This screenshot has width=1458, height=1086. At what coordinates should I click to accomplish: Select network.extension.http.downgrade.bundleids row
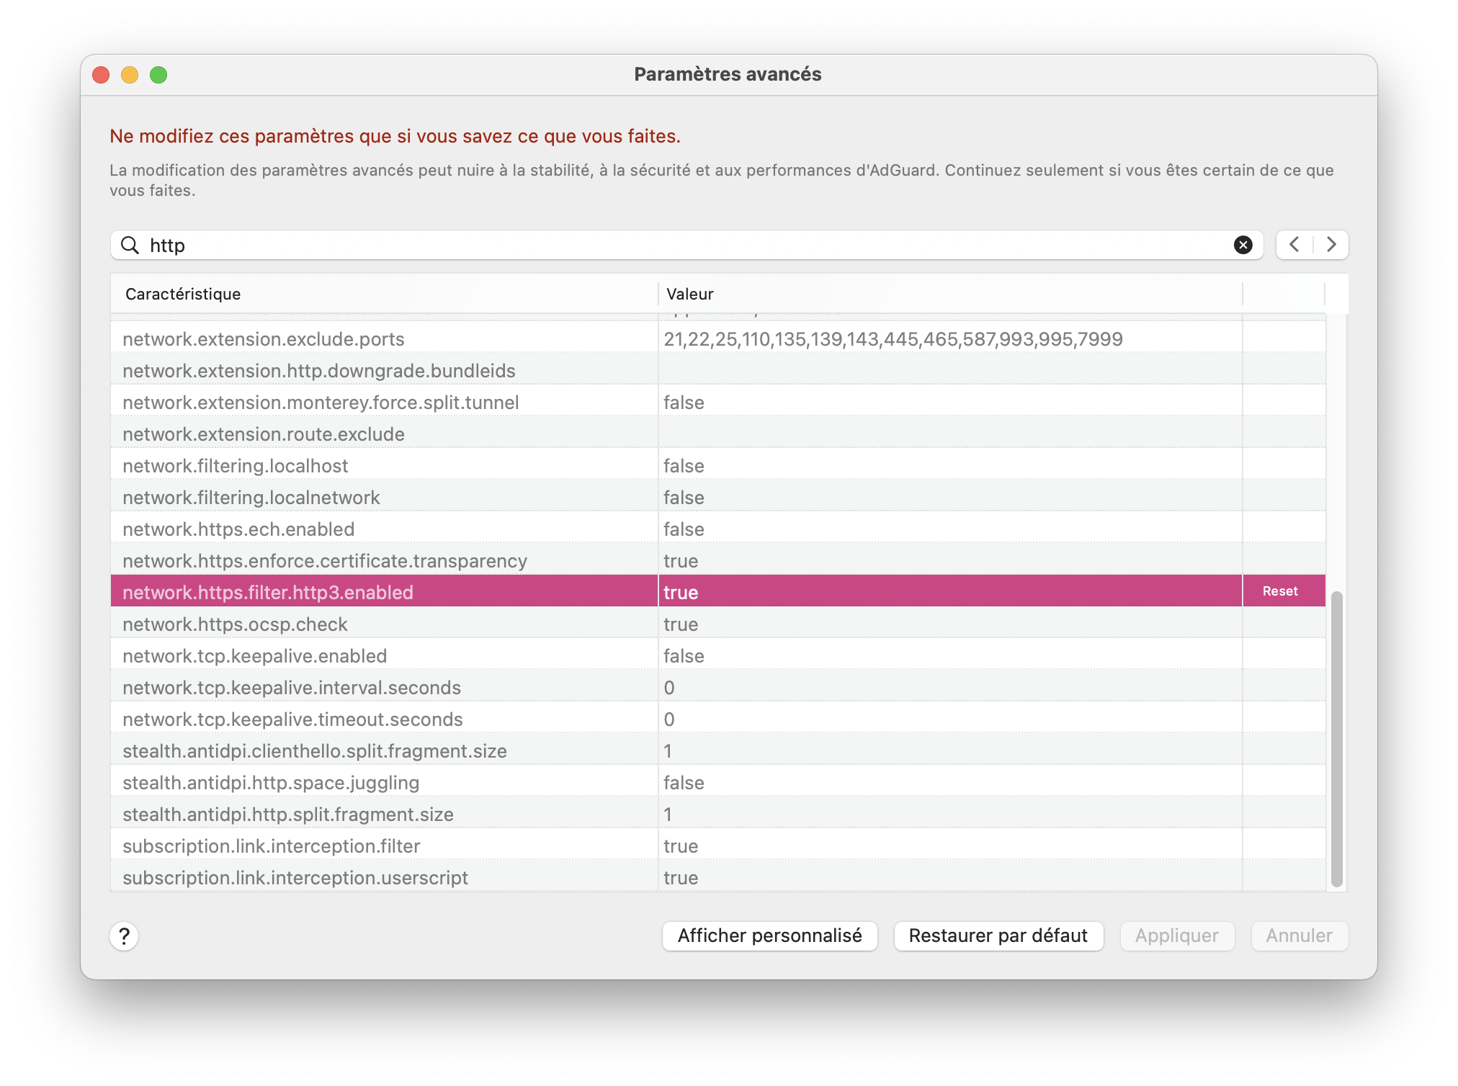pos(718,371)
